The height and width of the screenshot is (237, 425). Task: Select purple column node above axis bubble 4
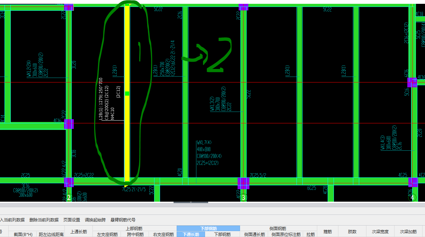[413, 182]
